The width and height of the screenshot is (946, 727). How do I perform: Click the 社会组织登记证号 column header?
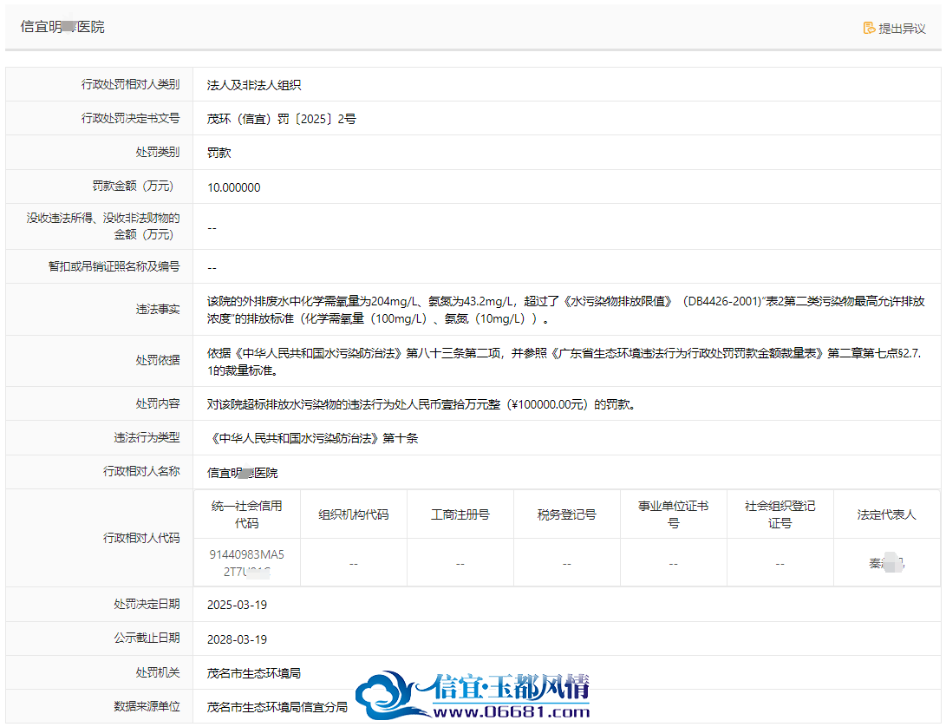[780, 514]
